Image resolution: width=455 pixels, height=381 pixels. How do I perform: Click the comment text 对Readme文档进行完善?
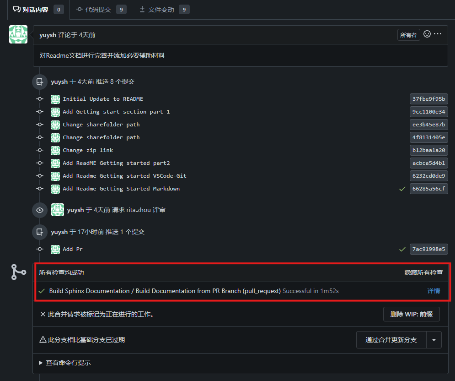click(x=102, y=55)
